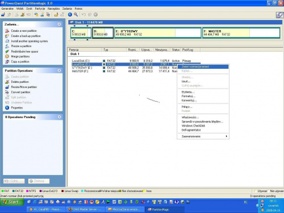The width and height of the screenshot is (284, 213).
Task: Click the Merge partitions link
Action: 20,56
